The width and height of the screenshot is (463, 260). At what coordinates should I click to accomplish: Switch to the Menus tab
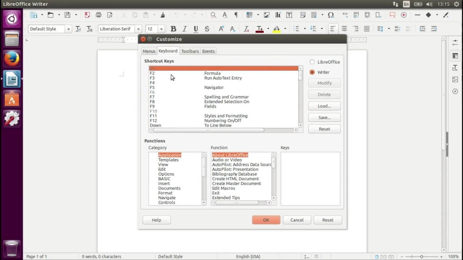coord(149,51)
